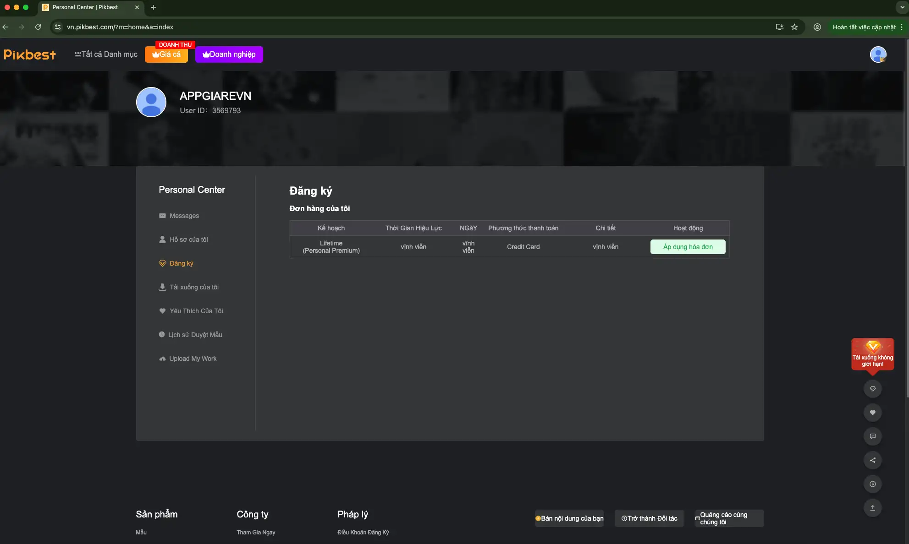
Task: Click the heart favorites floating icon
Action: coord(872,413)
